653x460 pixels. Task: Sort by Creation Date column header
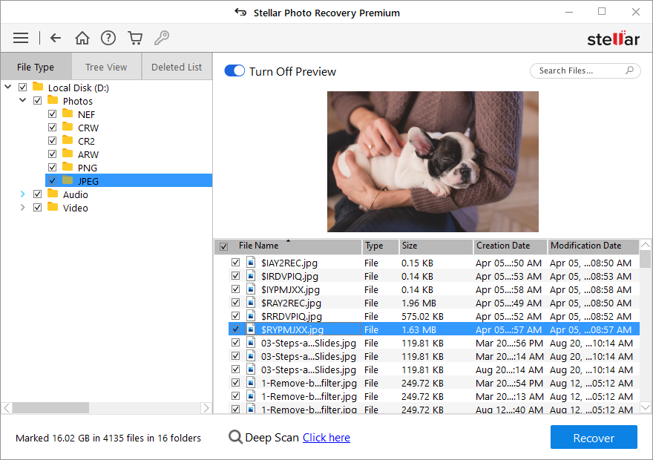[x=510, y=246]
